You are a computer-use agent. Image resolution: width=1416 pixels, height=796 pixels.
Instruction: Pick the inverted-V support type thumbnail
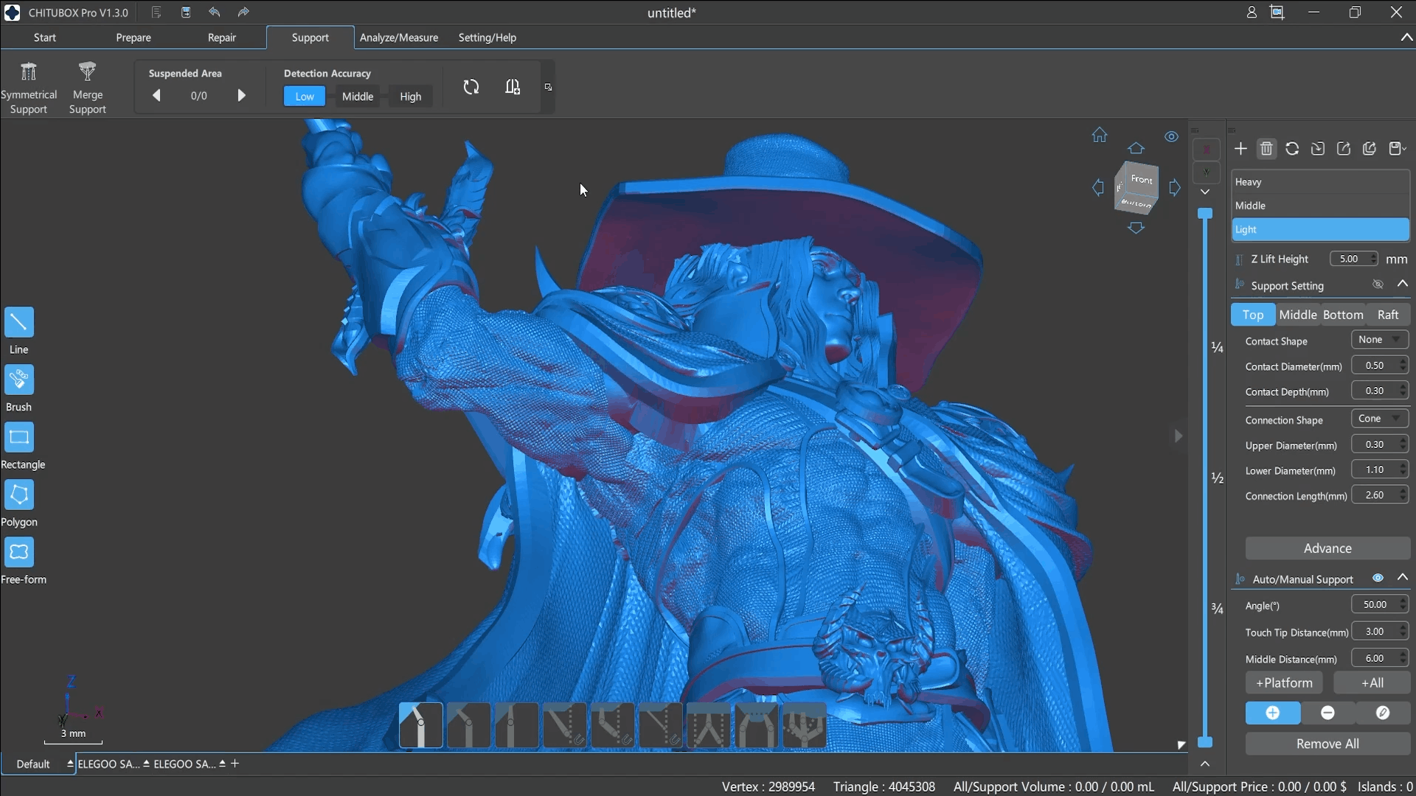click(709, 725)
